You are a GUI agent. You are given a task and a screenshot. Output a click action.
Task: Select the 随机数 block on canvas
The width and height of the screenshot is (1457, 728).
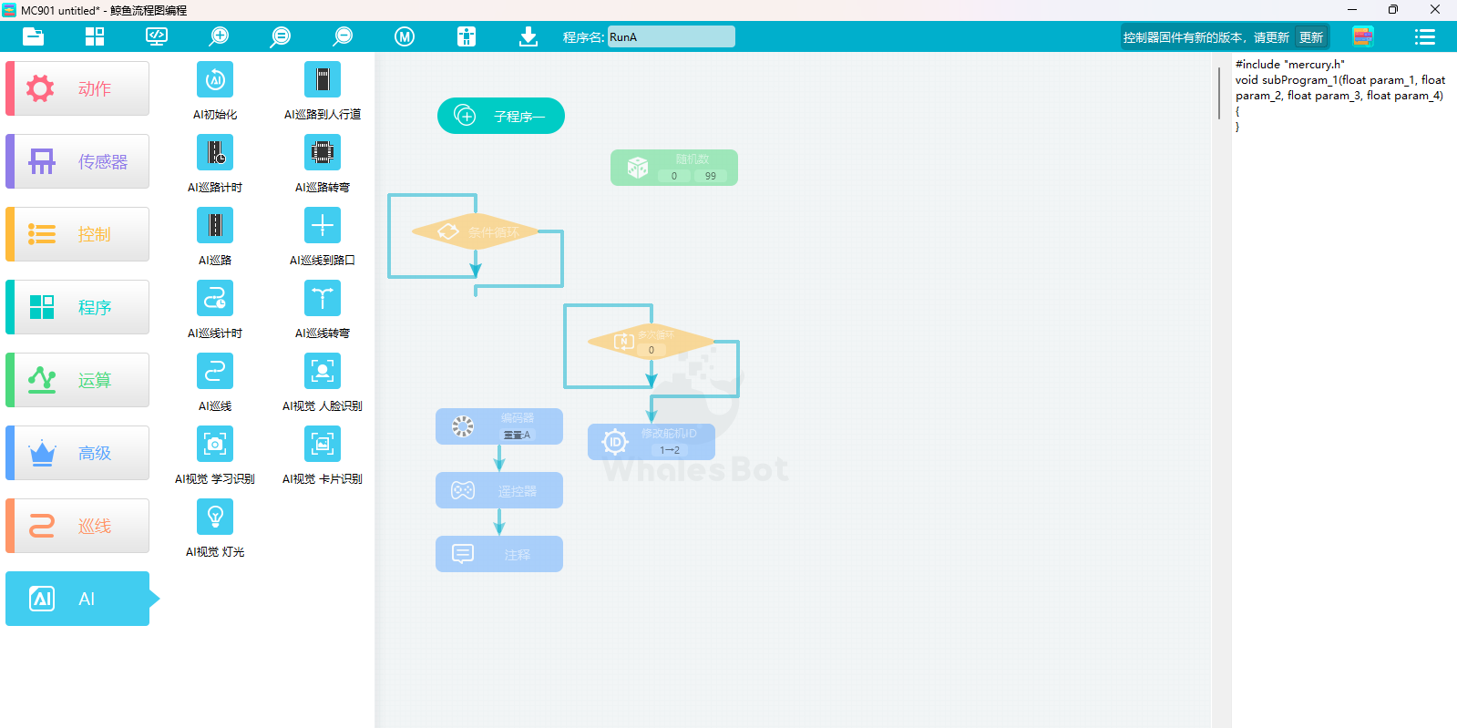pyautogui.click(x=674, y=168)
